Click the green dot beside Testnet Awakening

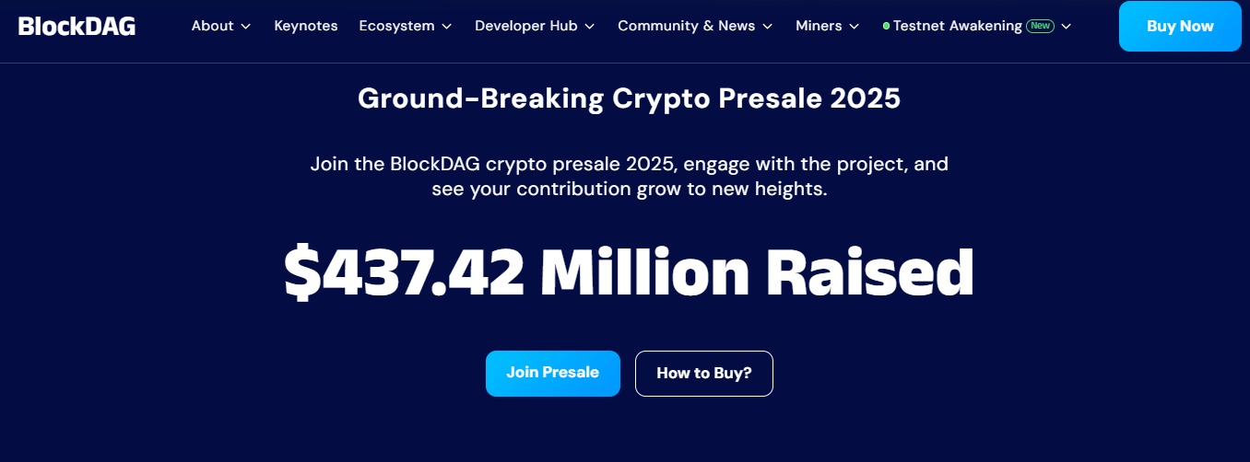(x=886, y=26)
